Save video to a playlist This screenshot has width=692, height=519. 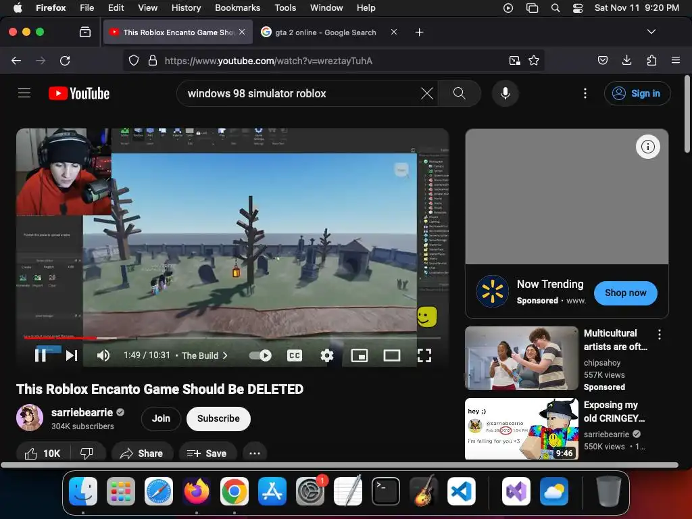(207, 453)
